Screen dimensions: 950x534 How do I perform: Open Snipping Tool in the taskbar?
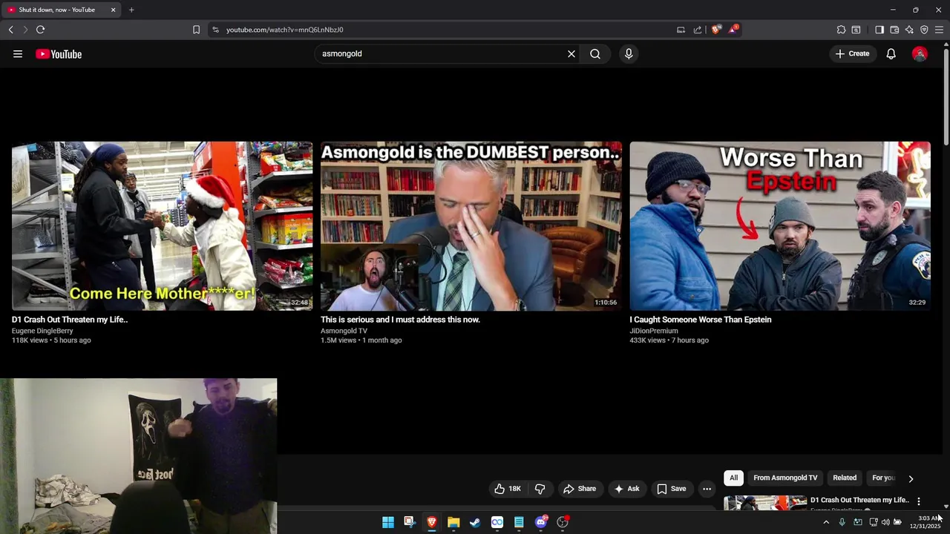point(410,522)
